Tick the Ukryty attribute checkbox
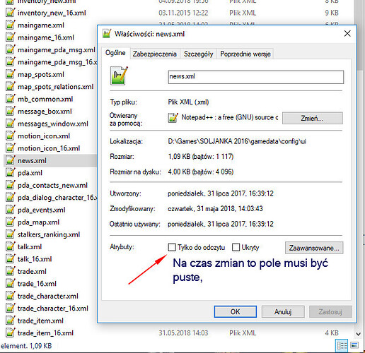Screen dimensions: 365x353 click(236, 247)
